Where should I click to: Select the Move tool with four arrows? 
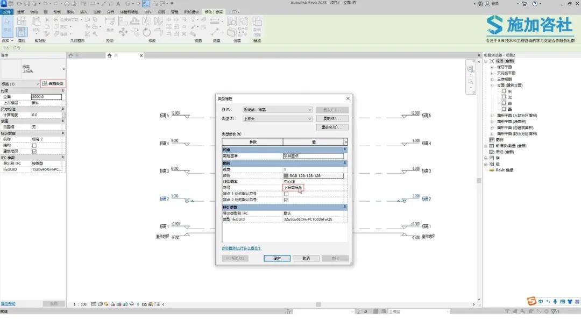[x=123, y=32]
